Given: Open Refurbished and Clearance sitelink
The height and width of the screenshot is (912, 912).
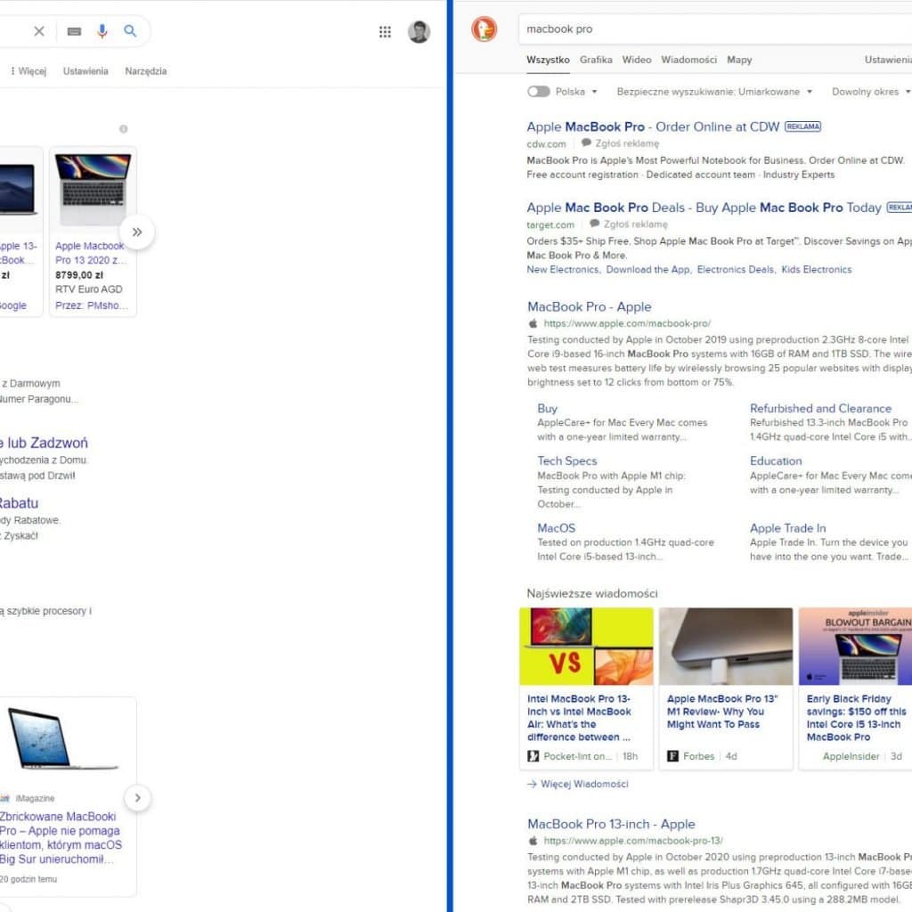Looking at the screenshot, I should click(x=820, y=408).
